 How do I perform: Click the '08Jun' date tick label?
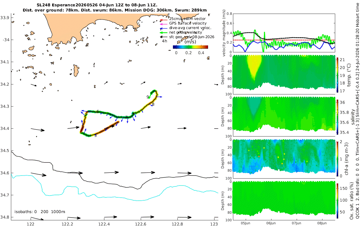pos(322,224)
